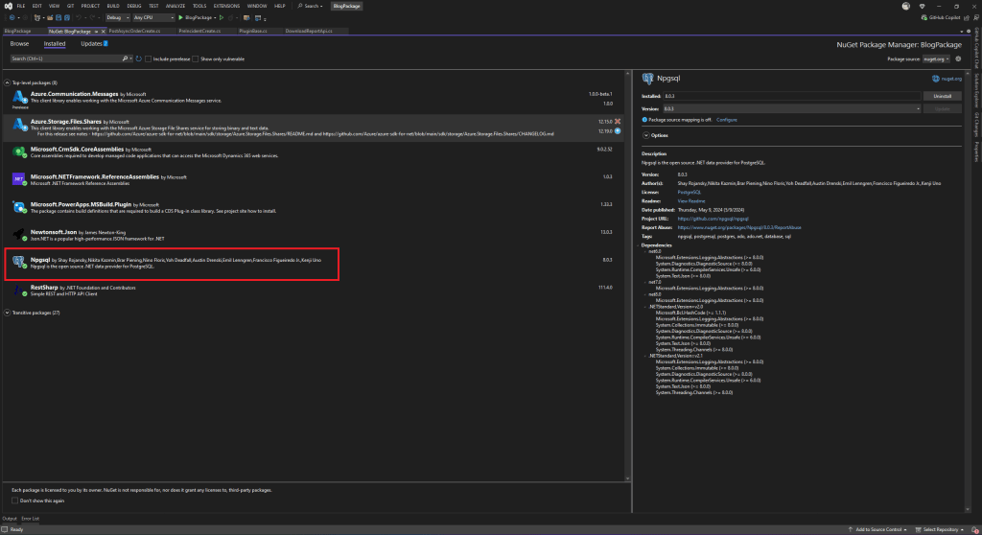Open PluginBase.cs editor tab

pos(253,31)
